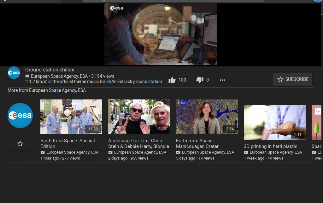This screenshot has height=203, width=323.
Task: Like the Ground station chillax video
Action: pos(172,80)
